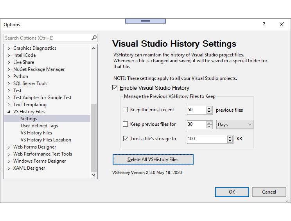This screenshot has height=221, width=291.
Task: Select SQL Server Tools category label
Action: pos(30,83)
